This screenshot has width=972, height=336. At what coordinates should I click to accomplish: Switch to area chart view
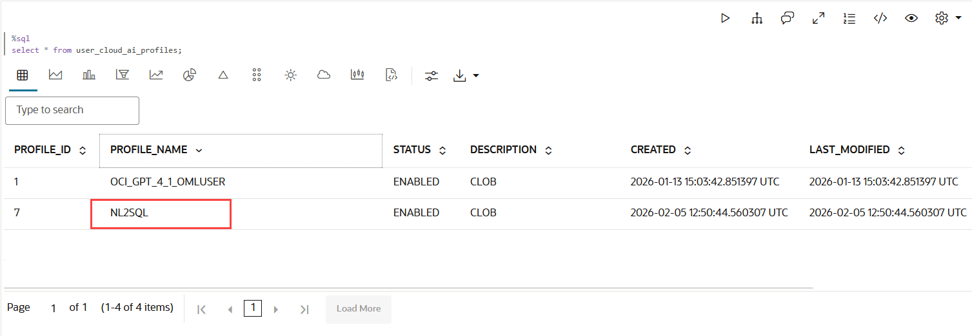(x=55, y=75)
